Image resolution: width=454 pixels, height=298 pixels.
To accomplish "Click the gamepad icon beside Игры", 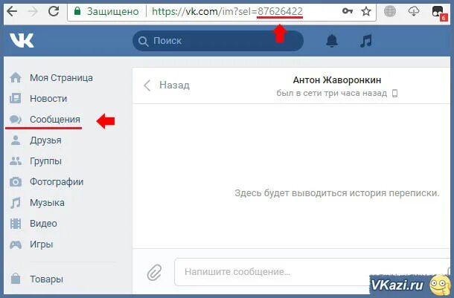I will [x=16, y=244].
